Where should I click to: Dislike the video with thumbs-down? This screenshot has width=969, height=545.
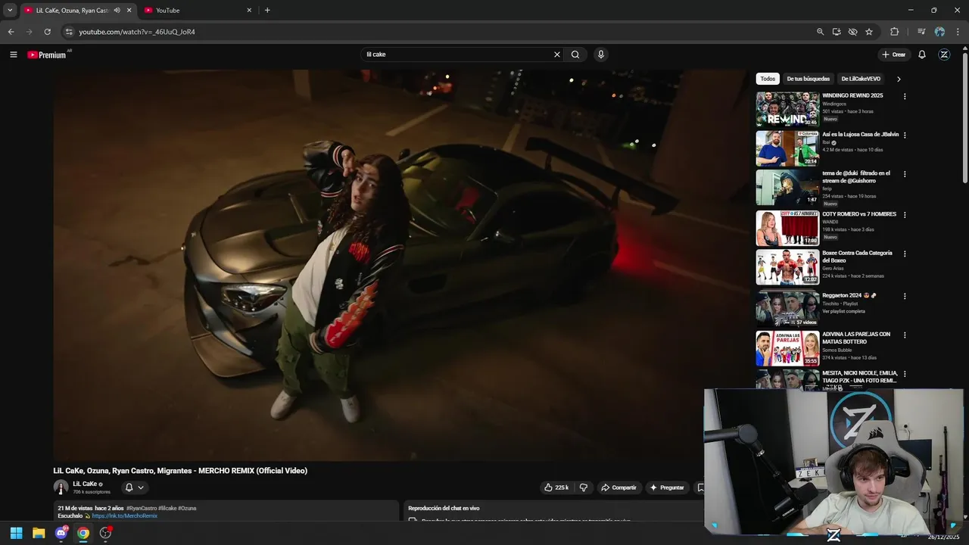583,487
